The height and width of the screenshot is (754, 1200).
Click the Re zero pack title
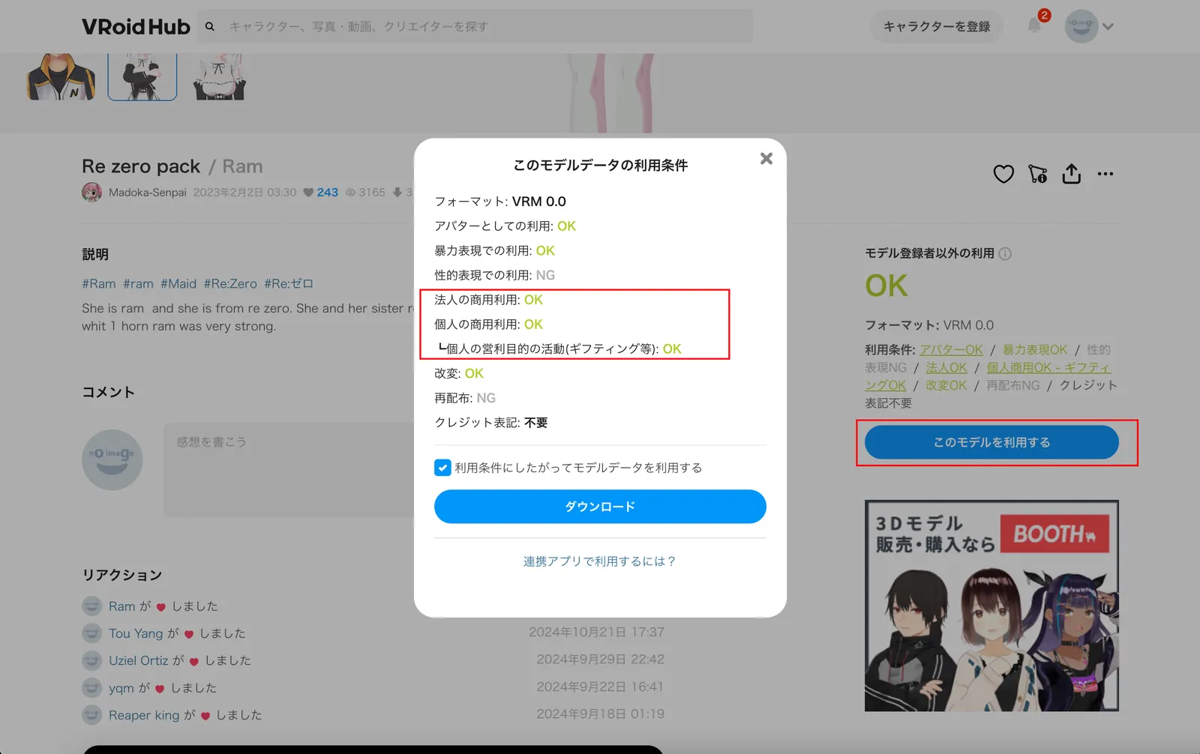(141, 166)
